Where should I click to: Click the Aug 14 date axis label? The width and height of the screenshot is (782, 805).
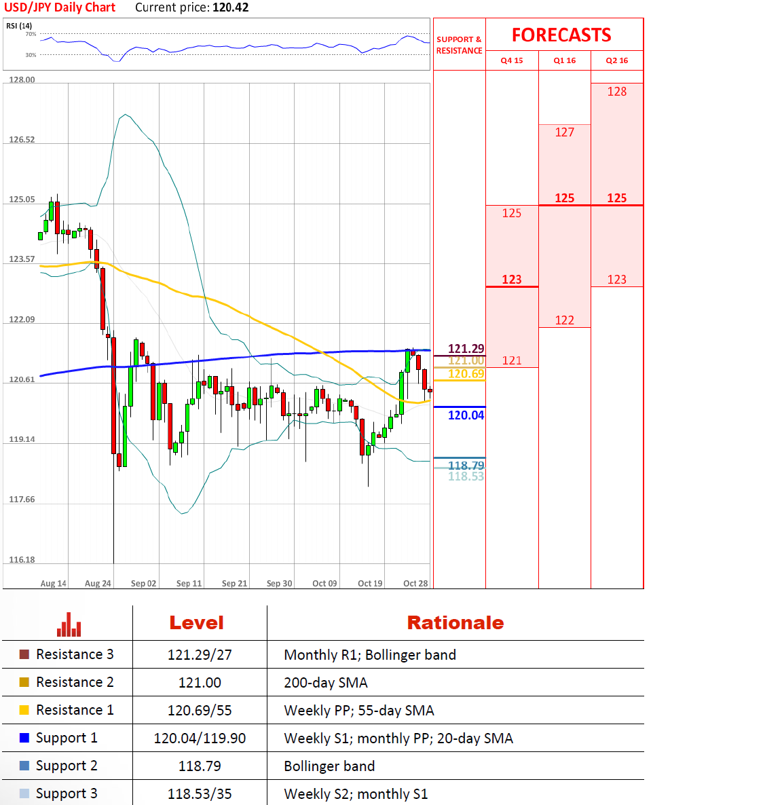tap(53, 583)
